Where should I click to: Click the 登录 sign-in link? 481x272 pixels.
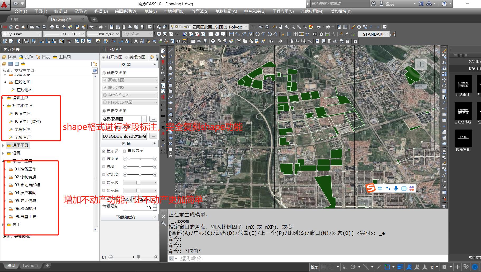click(390, 4)
